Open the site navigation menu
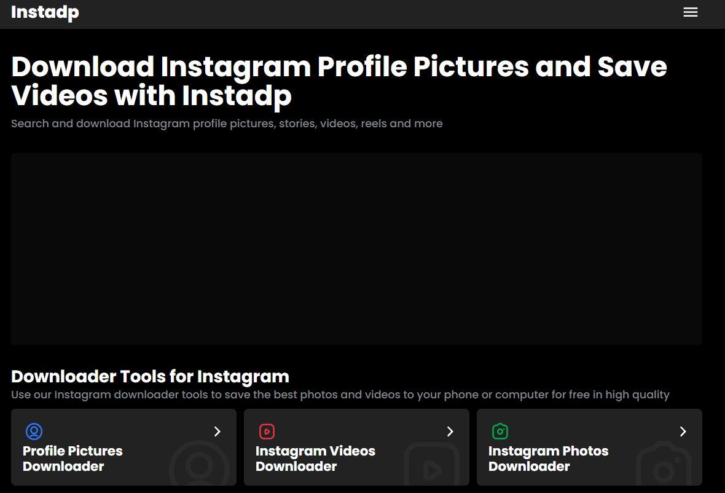The width and height of the screenshot is (725, 493). click(690, 12)
